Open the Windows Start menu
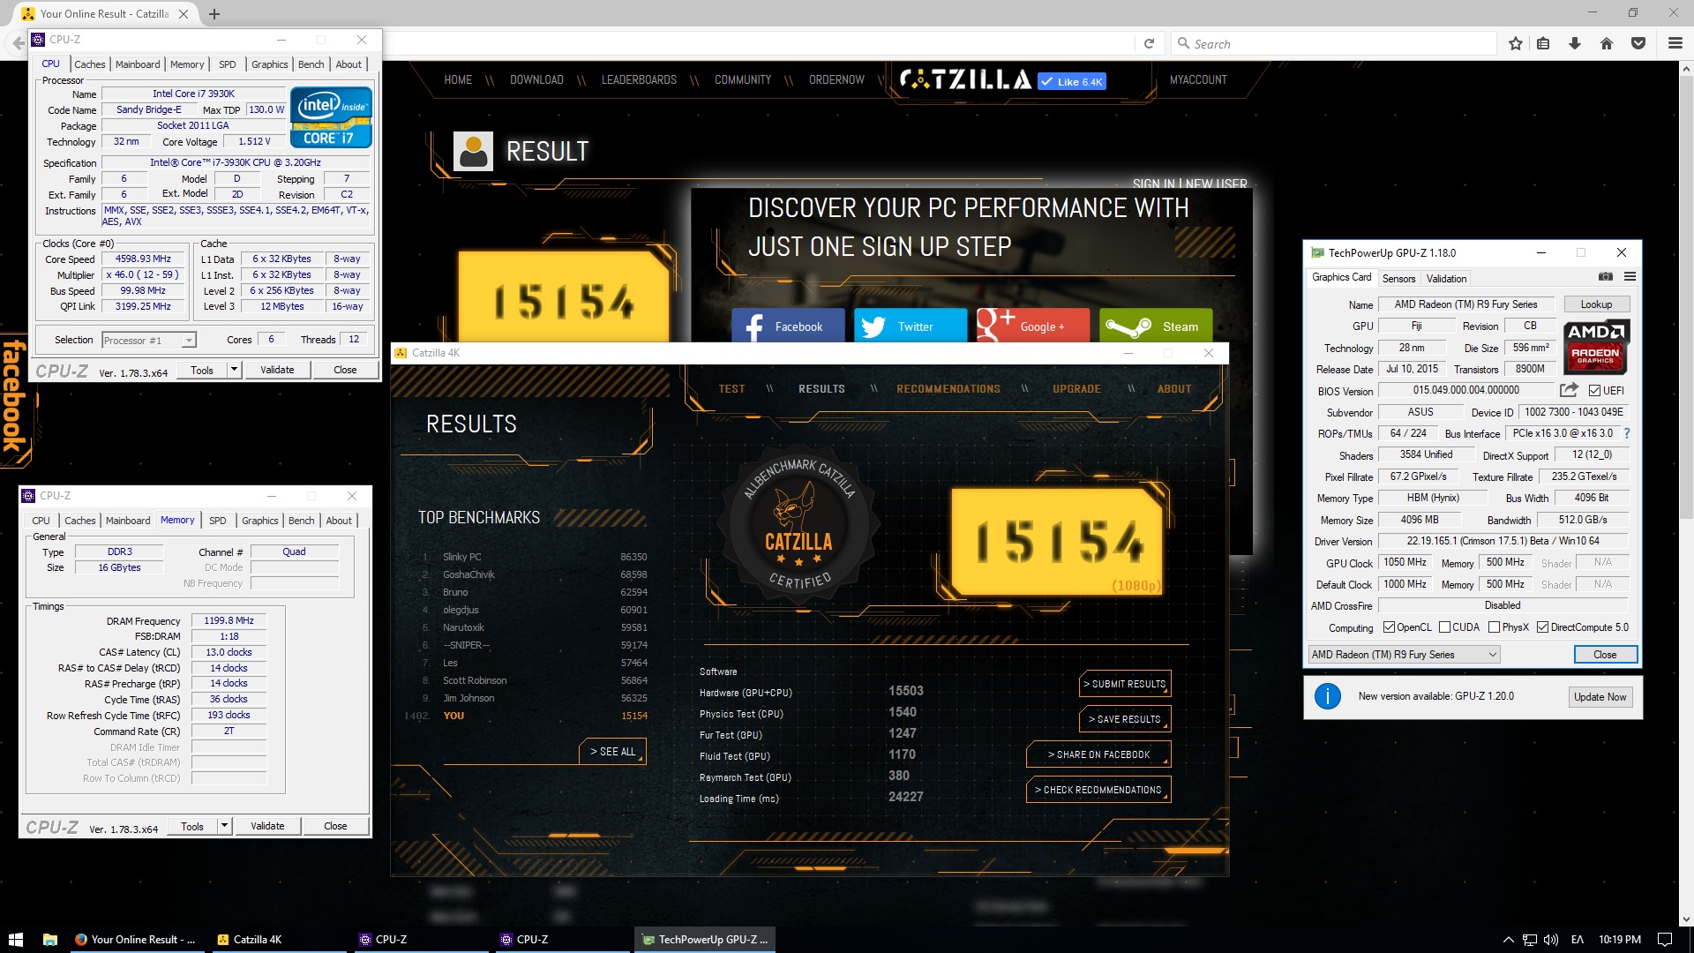The width and height of the screenshot is (1694, 953). 15,939
